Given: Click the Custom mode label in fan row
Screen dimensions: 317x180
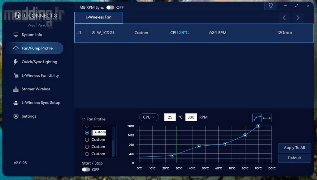Looking at the screenshot, I should tap(141, 33).
